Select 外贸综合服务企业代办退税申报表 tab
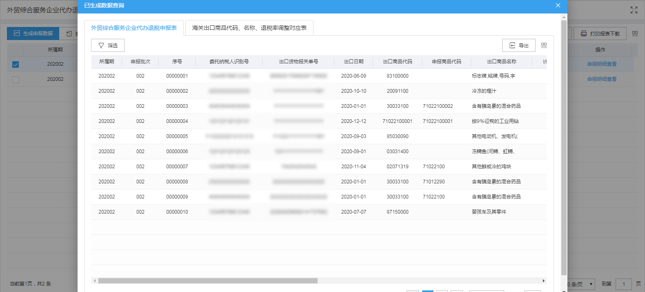The image size is (645, 292). (x=134, y=28)
